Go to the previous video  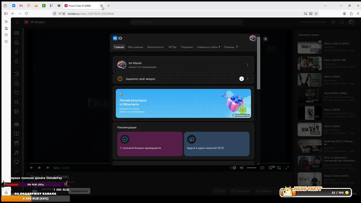[31, 168]
